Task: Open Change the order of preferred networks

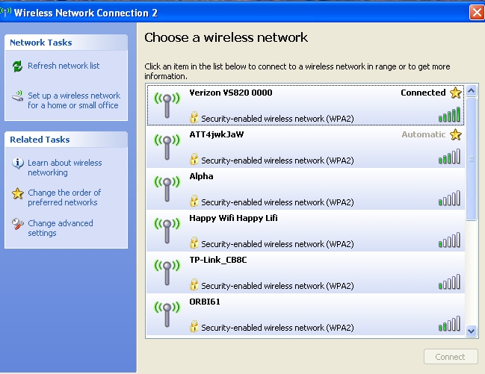Action: click(x=64, y=198)
